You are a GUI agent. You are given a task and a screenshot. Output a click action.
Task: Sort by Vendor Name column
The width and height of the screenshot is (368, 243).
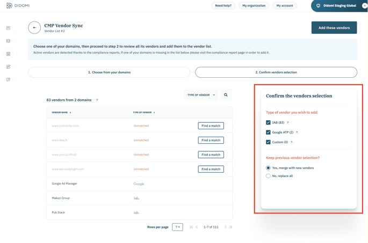pyautogui.click(x=61, y=113)
